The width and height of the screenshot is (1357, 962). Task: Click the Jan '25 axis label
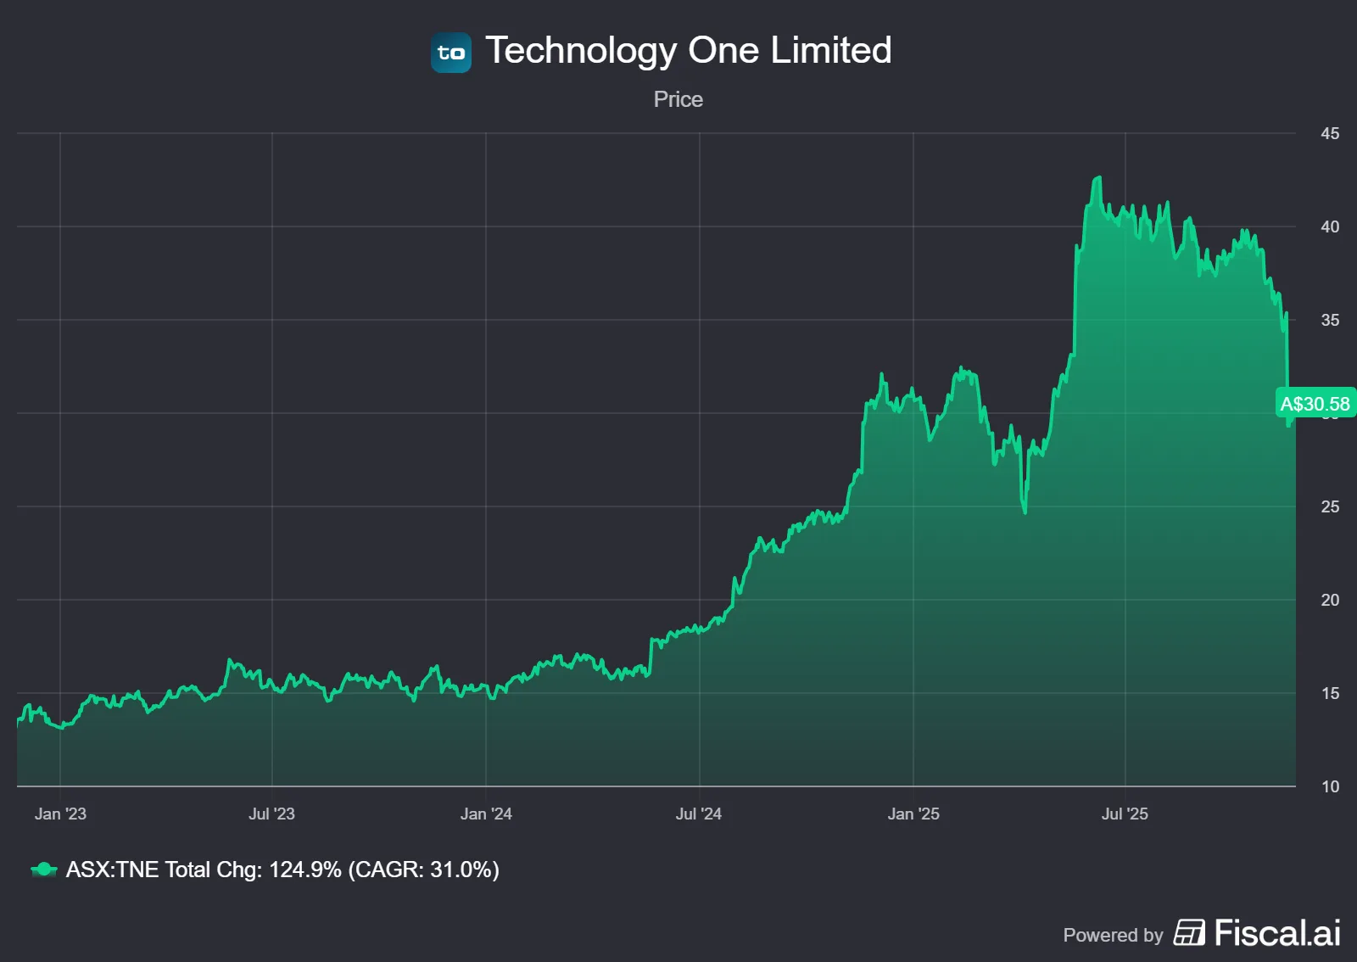click(x=913, y=814)
